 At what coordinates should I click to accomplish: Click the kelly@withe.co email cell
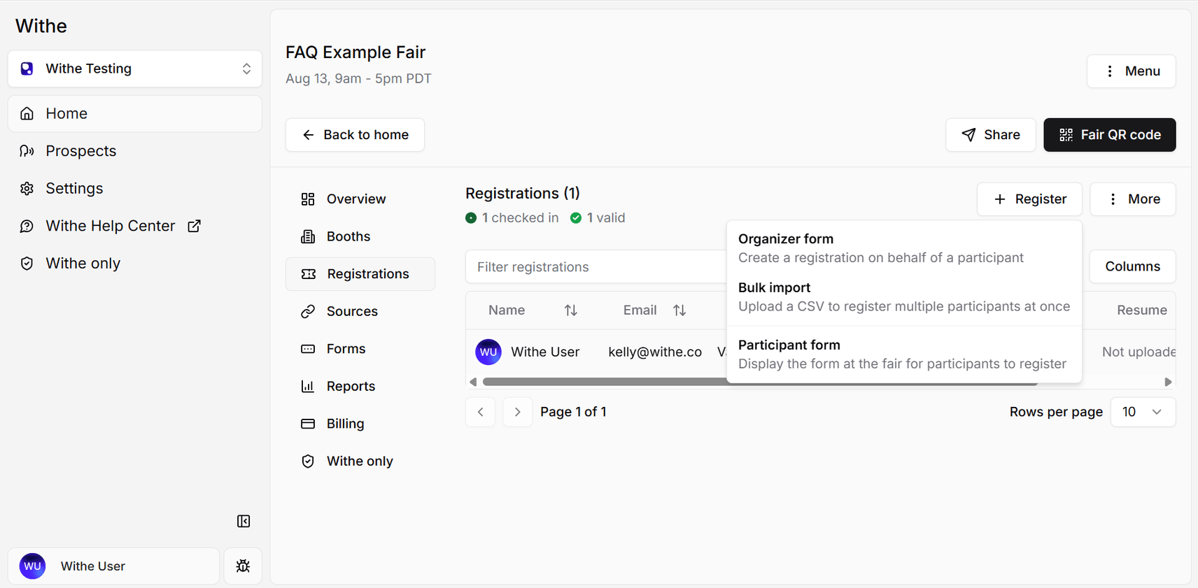(x=655, y=352)
